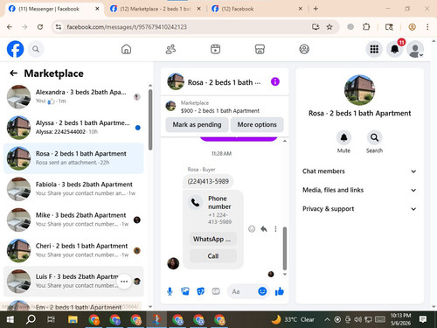Click the purple conversation info icon
The height and width of the screenshot is (328, 437).
(275, 81)
